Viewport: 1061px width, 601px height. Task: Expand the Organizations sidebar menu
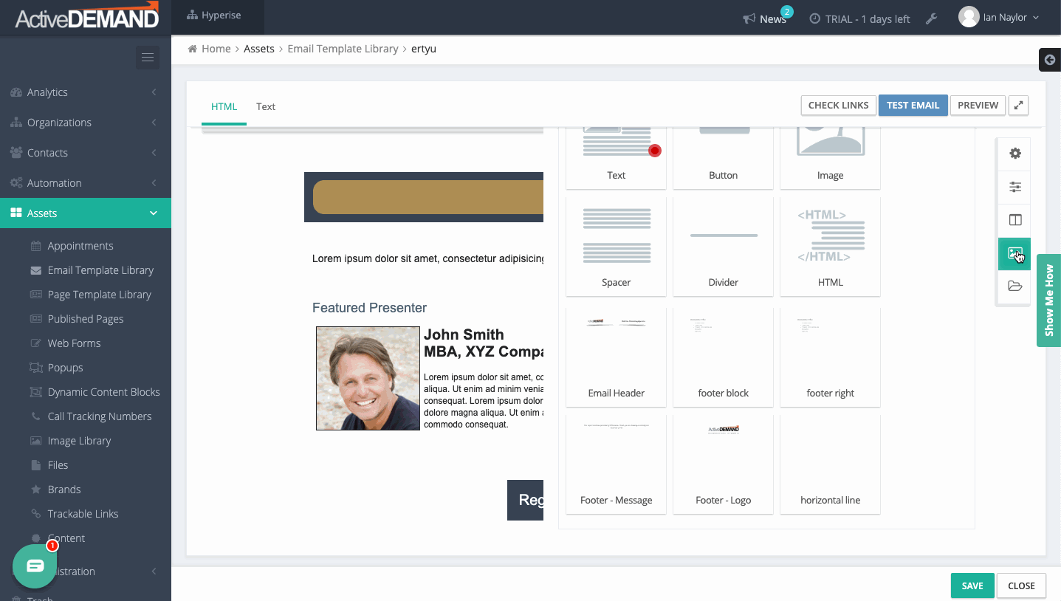point(86,123)
